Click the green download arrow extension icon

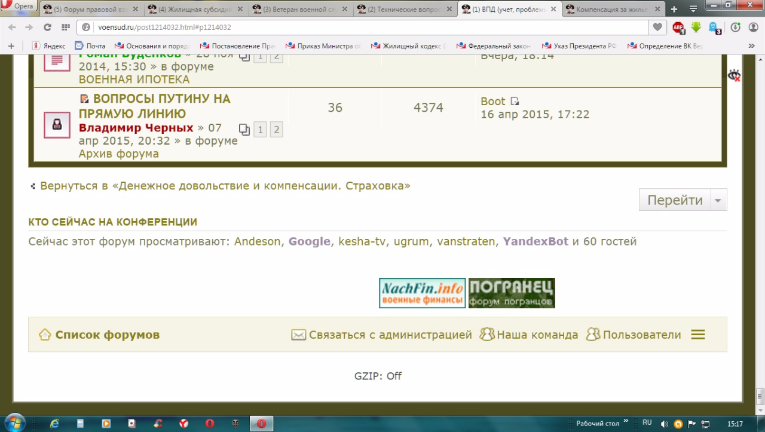click(696, 27)
